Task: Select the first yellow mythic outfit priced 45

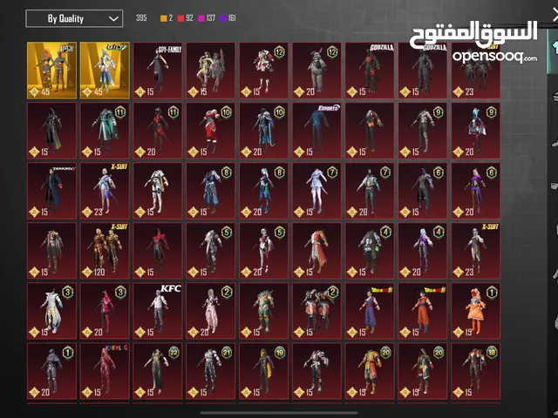Action: tap(51, 71)
